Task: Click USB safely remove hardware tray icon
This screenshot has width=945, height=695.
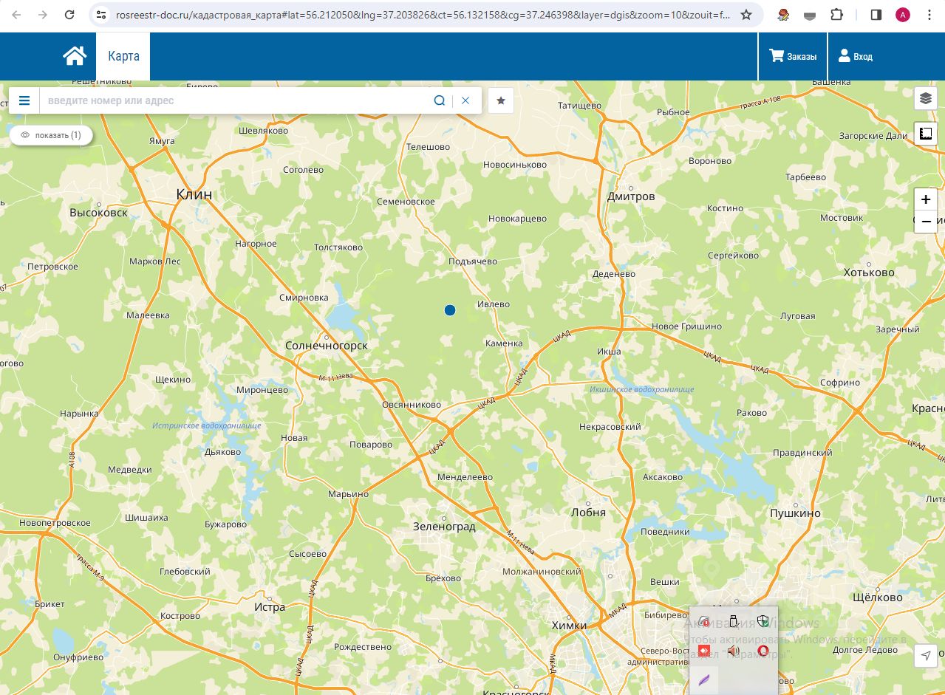Action: click(734, 621)
